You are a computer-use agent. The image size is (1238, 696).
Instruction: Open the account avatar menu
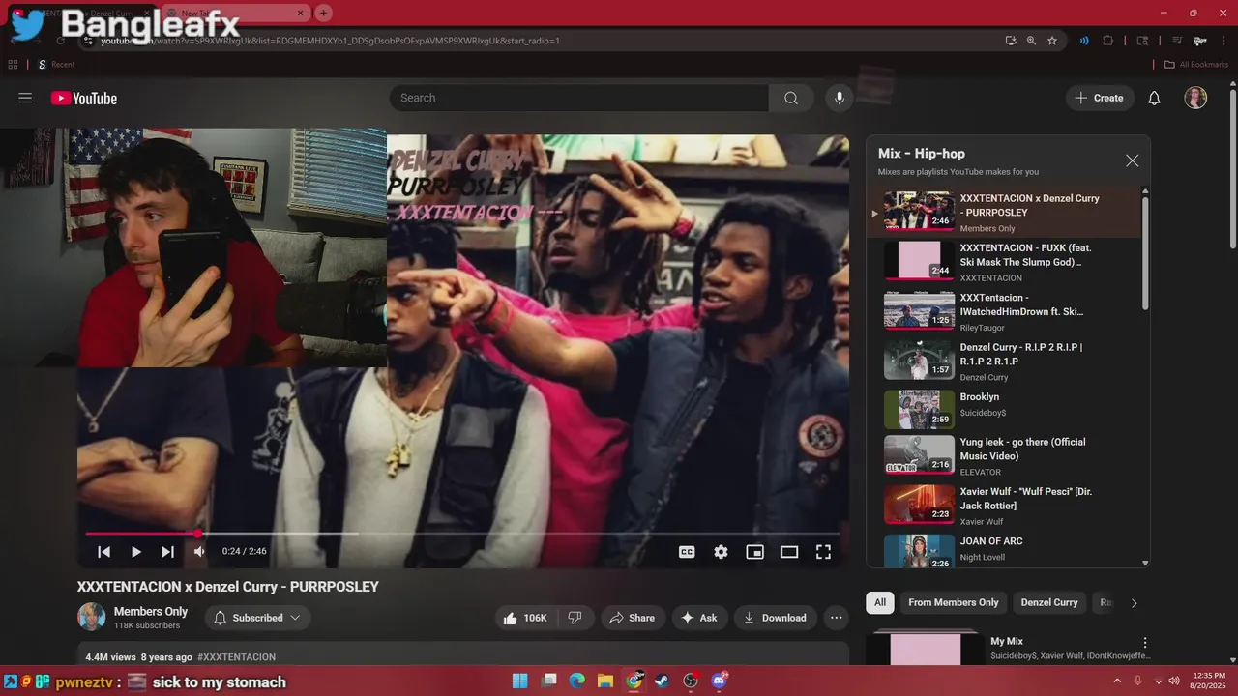coord(1195,98)
